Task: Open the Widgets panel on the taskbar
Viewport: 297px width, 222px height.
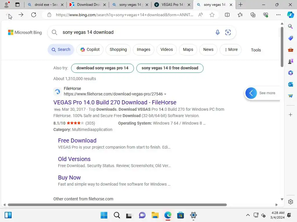Action: (8, 215)
